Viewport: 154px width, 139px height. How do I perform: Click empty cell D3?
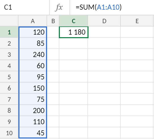pos(104,54)
